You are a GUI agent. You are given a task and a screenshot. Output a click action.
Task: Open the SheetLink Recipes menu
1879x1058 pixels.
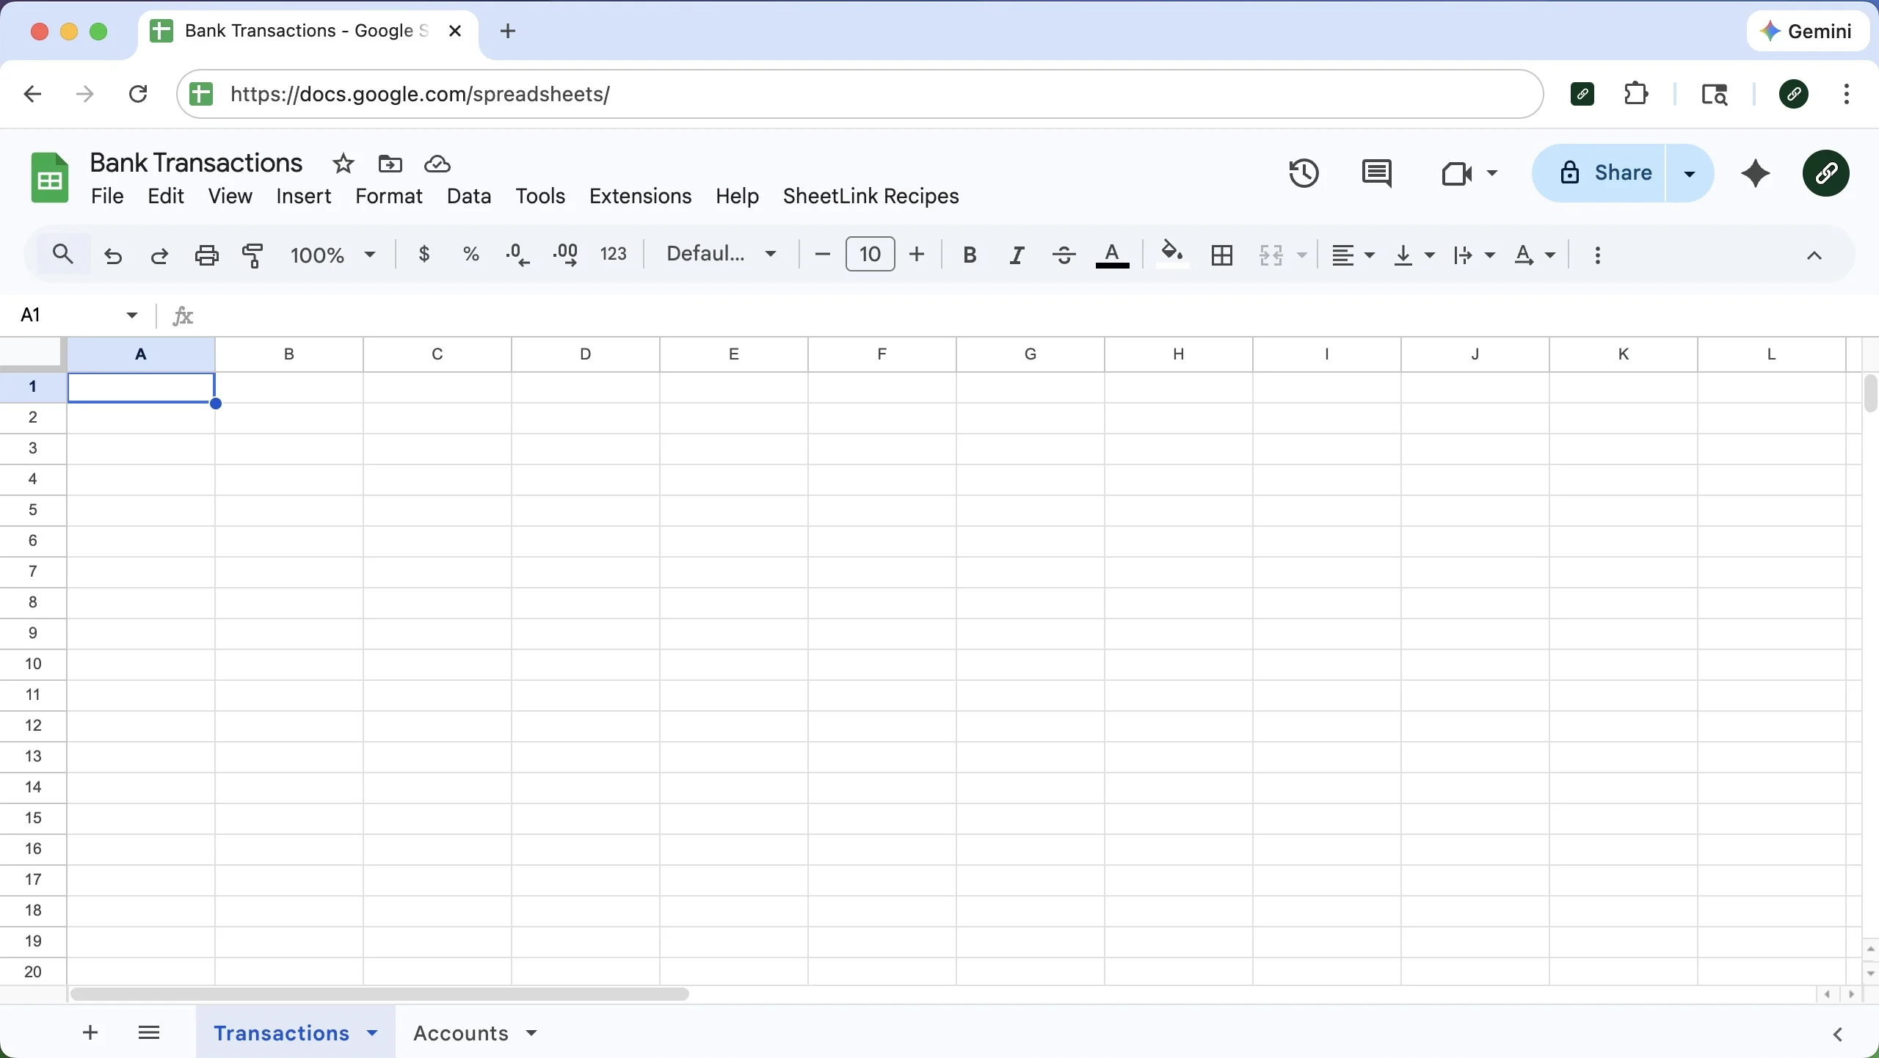coord(871,196)
